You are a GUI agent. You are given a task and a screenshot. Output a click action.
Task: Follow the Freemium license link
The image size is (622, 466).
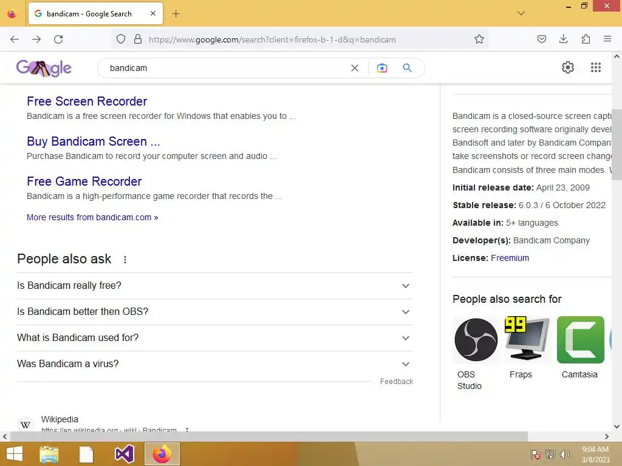tap(510, 258)
